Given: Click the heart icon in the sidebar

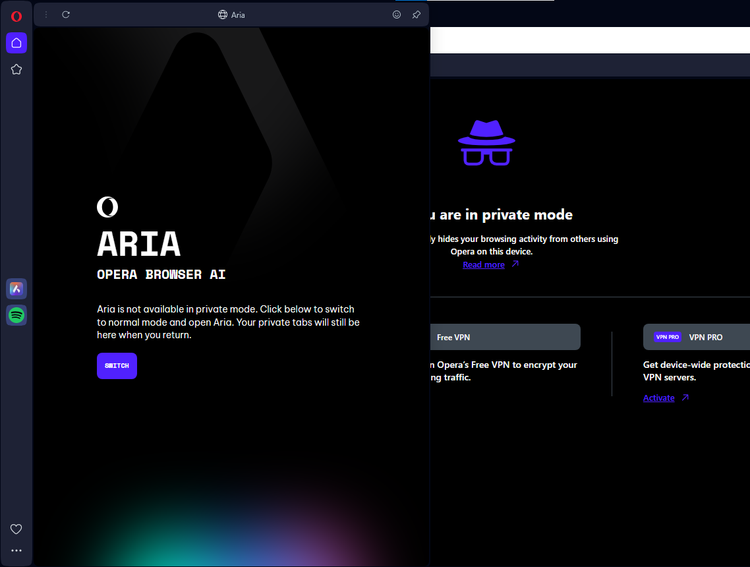Looking at the screenshot, I should (x=16, y=529).
